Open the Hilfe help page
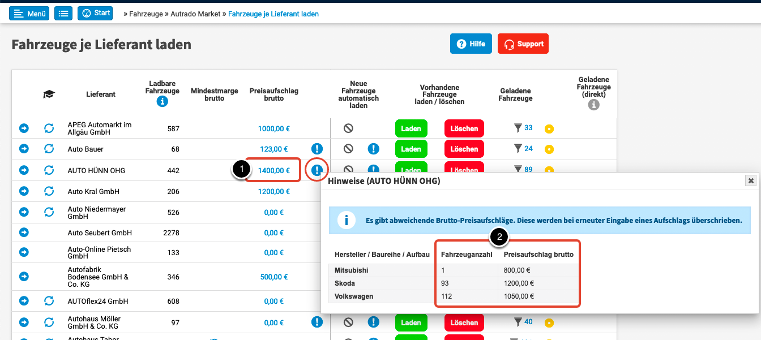 click(471, 44)
